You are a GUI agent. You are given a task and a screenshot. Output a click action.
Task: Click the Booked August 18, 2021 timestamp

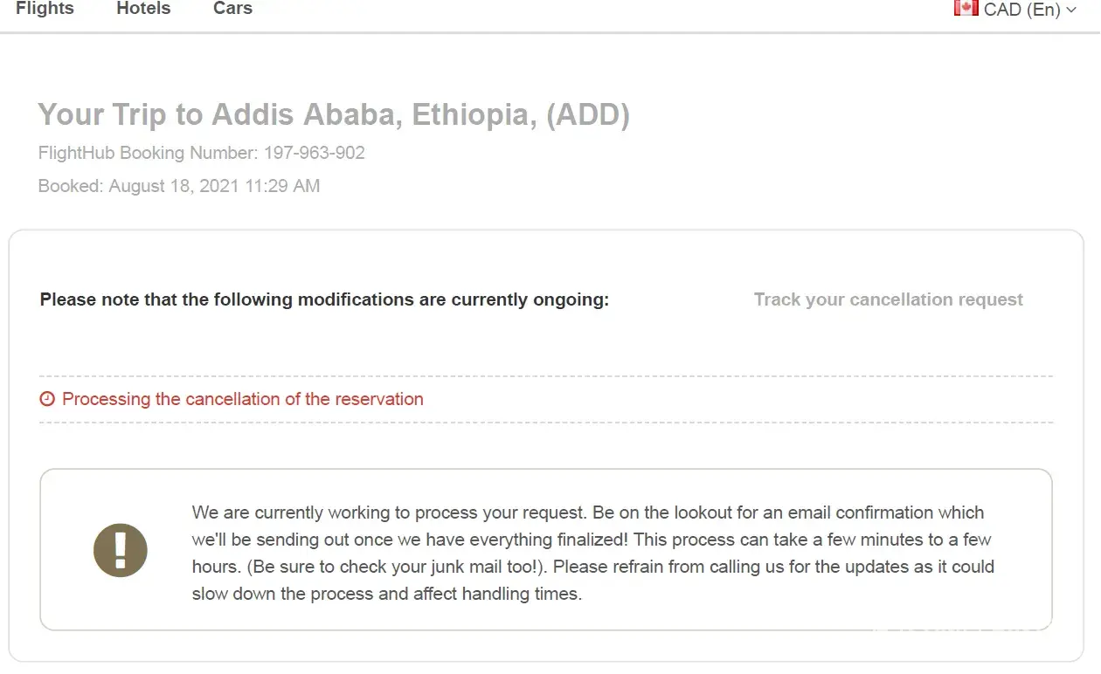tap(179, 186)
